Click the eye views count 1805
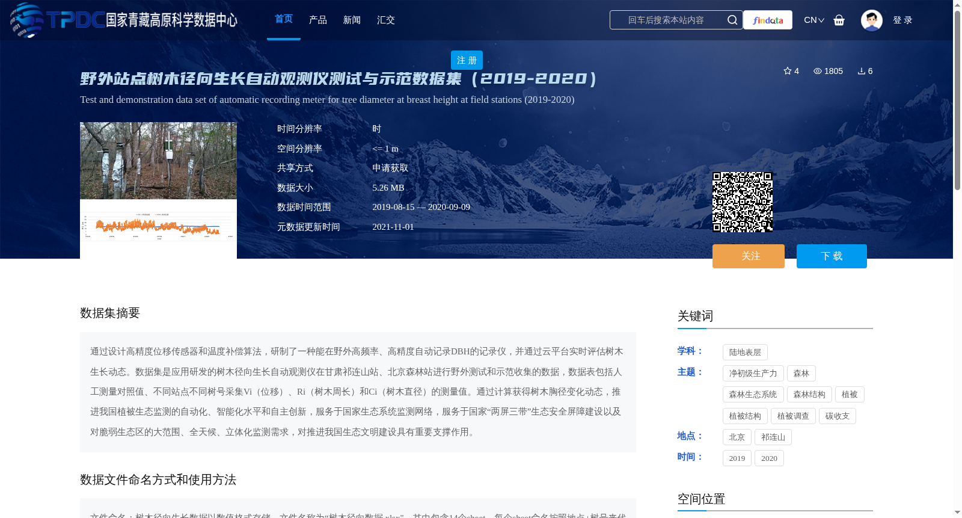 click(828, 71)
